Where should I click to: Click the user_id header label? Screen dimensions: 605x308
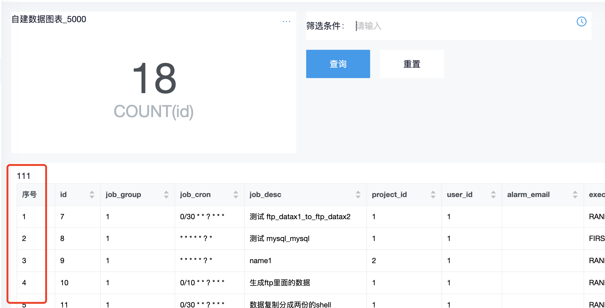[460, 195]
